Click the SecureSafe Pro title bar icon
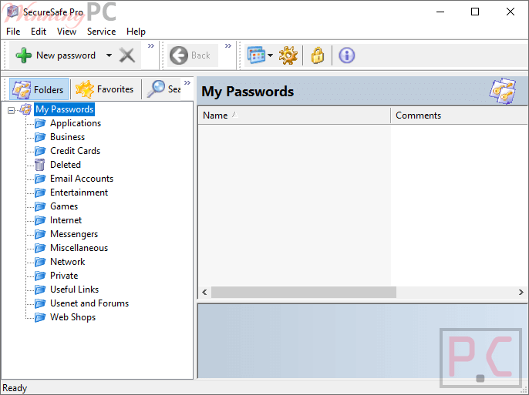This screenshot has height=395, width=529. point(12,12)
